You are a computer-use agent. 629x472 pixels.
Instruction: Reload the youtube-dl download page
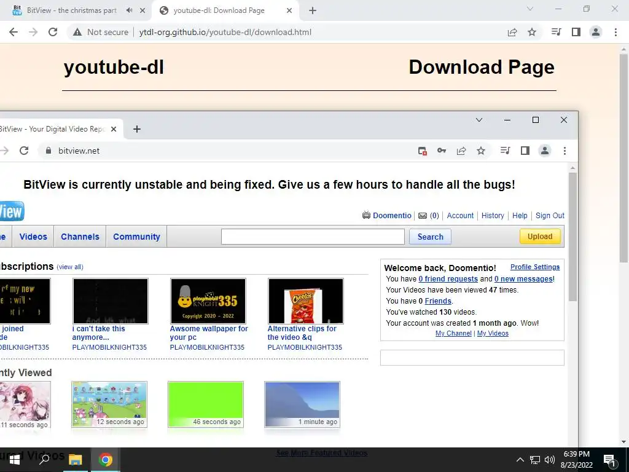tap(53, 32)
